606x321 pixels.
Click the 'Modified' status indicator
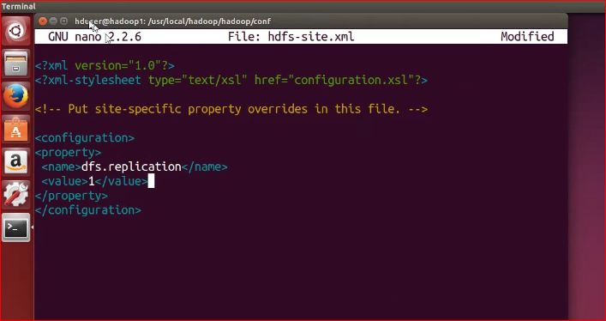pos(527,37)
